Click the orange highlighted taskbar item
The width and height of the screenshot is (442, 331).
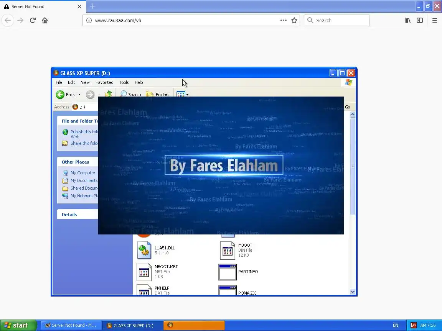pyautogui.click(x=194, y=325)
